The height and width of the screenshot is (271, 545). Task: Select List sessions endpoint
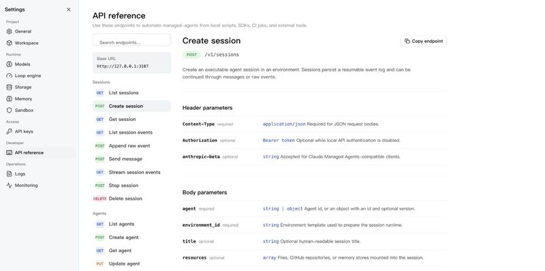[131, 93]
